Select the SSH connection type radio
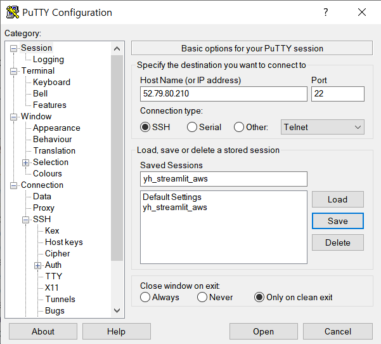Viewport: 381px width, 344px height. tap(145, 127)
